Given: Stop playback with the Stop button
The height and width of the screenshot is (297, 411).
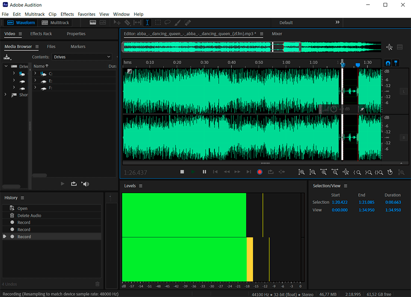Looking at the screenshot, I should point(182,172).
